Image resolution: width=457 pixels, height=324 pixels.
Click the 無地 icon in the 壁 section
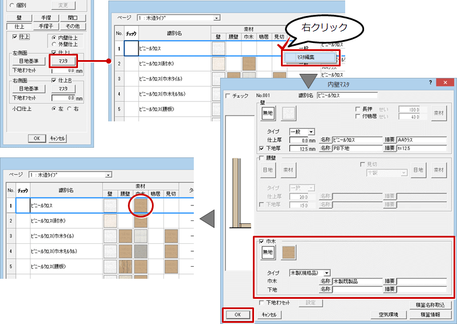coord(268,113)
